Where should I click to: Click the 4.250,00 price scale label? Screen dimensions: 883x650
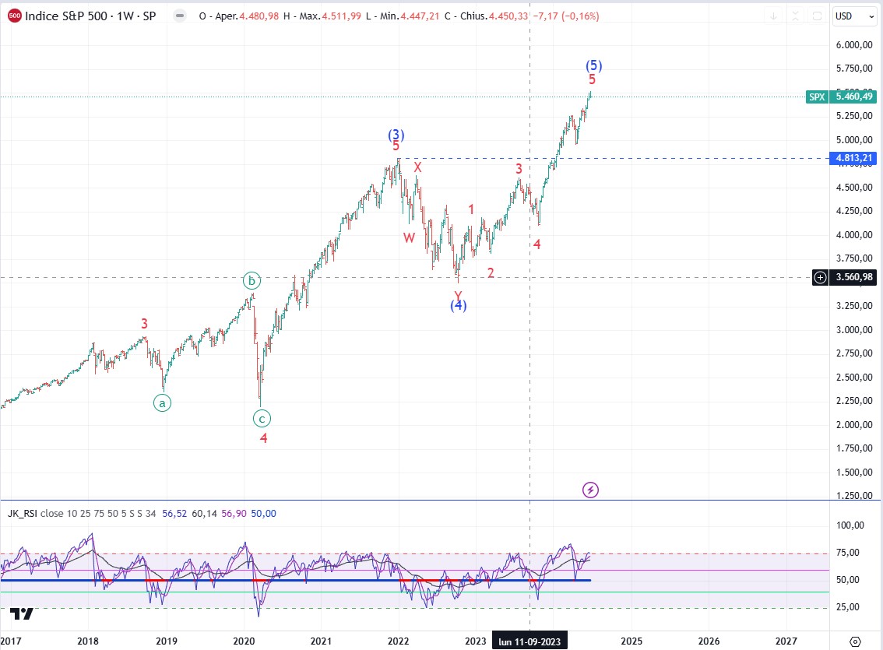coord(854,210)
